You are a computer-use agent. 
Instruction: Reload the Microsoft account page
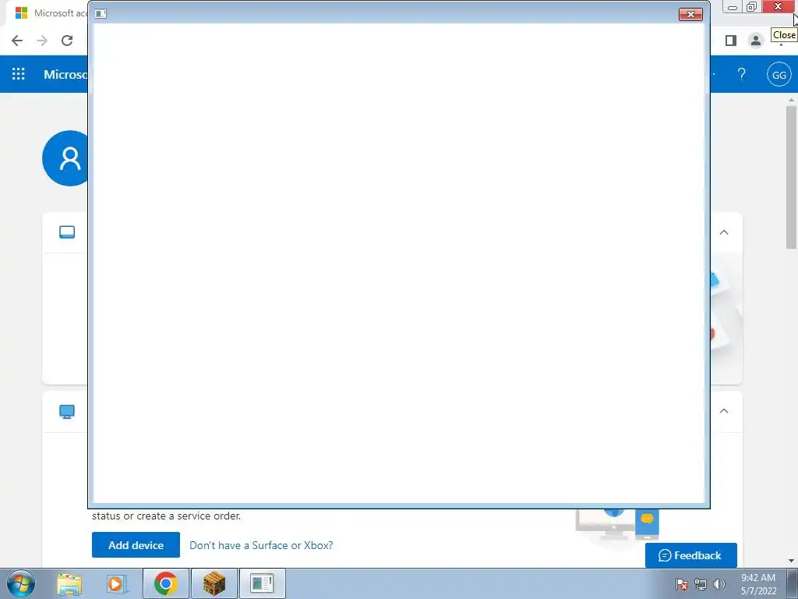point(67,41)
